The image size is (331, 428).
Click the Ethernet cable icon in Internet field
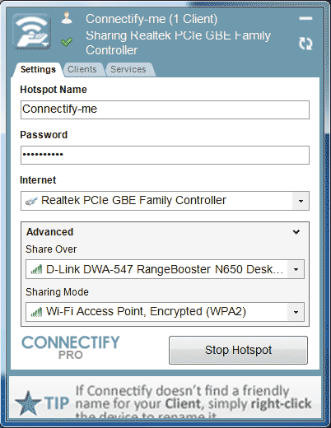click(x=31, y=201)
